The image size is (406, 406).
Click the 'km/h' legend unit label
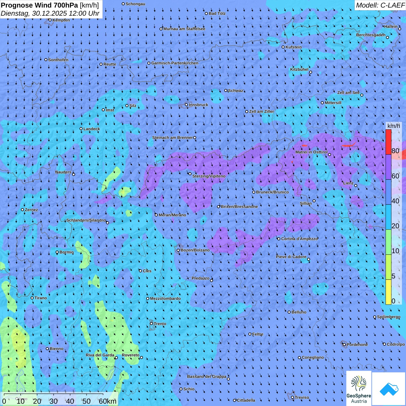pyautogui.click(x=394, y=126)
